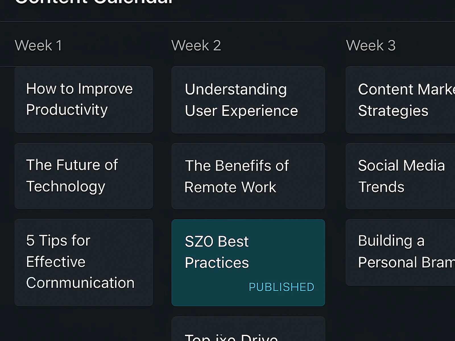Open "The Benefits of Remote Work" card

tap(248, 176)
